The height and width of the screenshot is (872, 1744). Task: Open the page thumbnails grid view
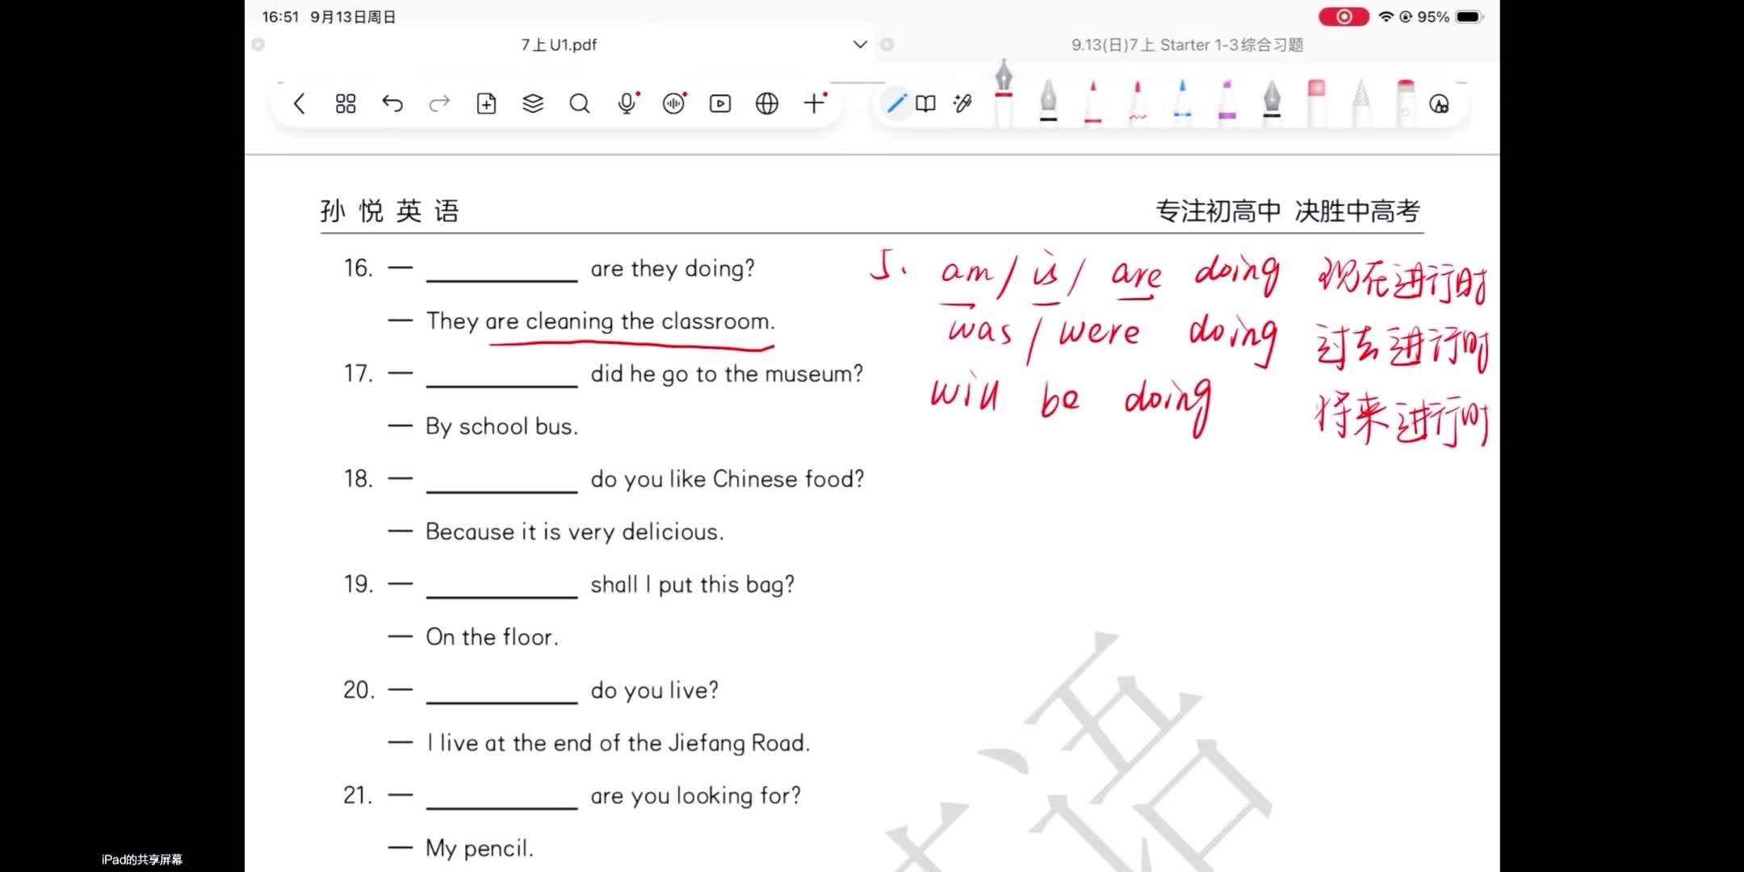click(346, 103)
